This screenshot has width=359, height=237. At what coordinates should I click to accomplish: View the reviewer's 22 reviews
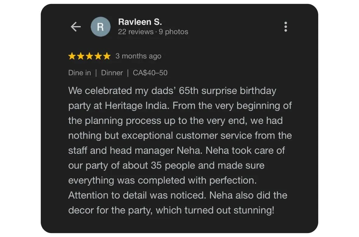(x=136, y=32)
